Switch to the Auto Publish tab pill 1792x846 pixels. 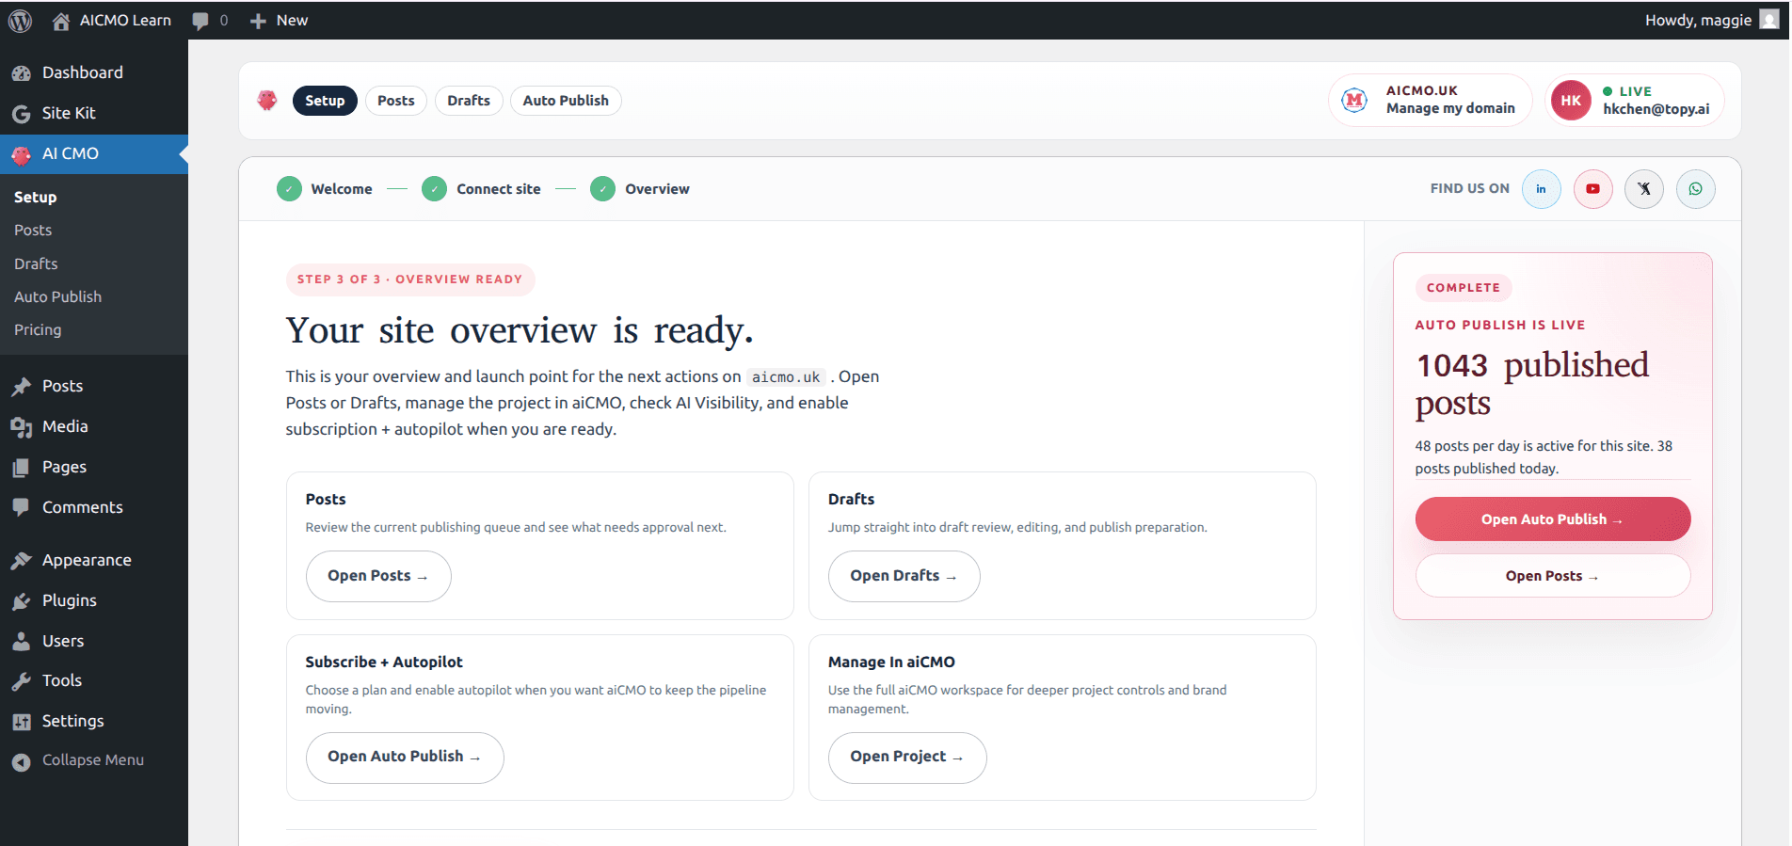(566, 101)
